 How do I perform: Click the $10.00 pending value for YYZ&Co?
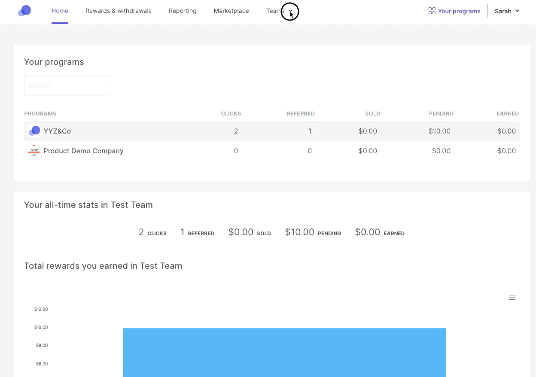tap(439, 131)
